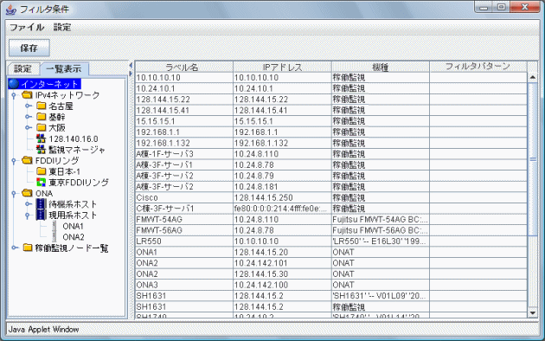Expand the split pane with right arrow

[131, 74]
